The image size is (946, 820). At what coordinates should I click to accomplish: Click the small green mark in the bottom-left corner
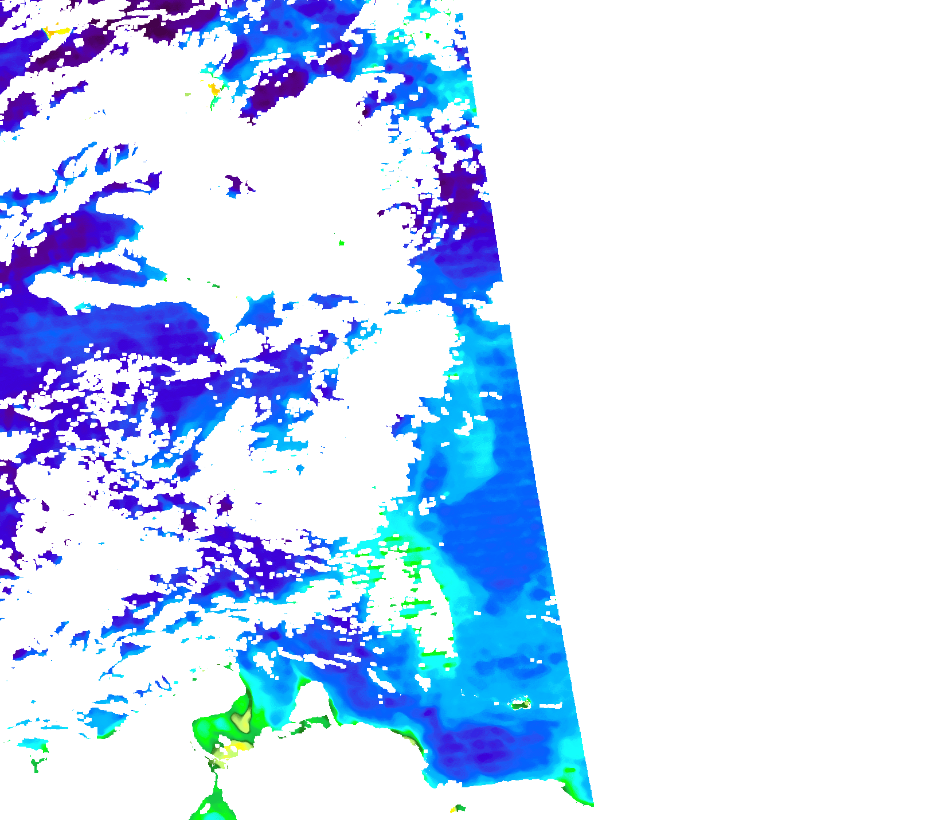37,764
